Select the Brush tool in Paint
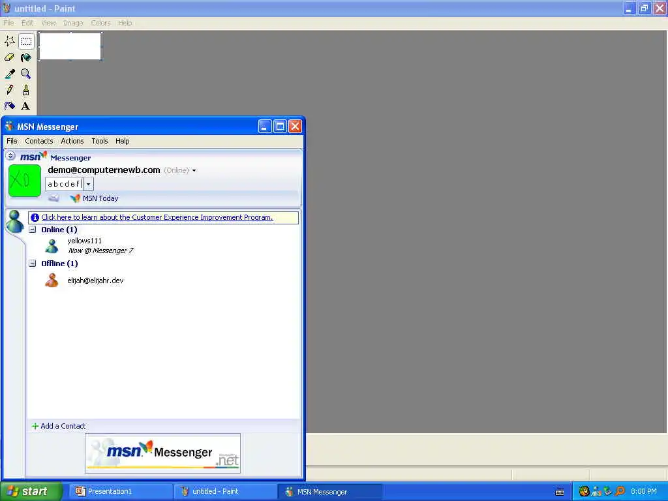The image size is (668, 501). click(26, 90)
